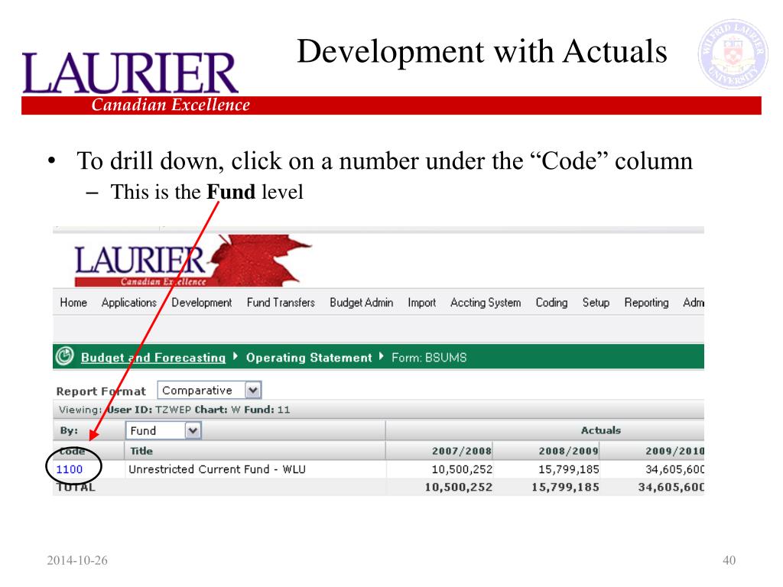783x587 pixels.
Task: Open the Development menu
Action: [x=202, y=303]
